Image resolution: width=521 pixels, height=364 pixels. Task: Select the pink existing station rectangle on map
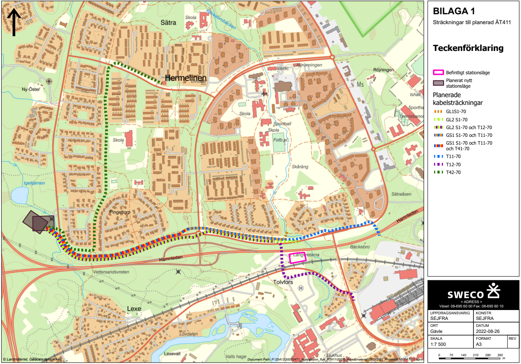(x=297, y=257)
